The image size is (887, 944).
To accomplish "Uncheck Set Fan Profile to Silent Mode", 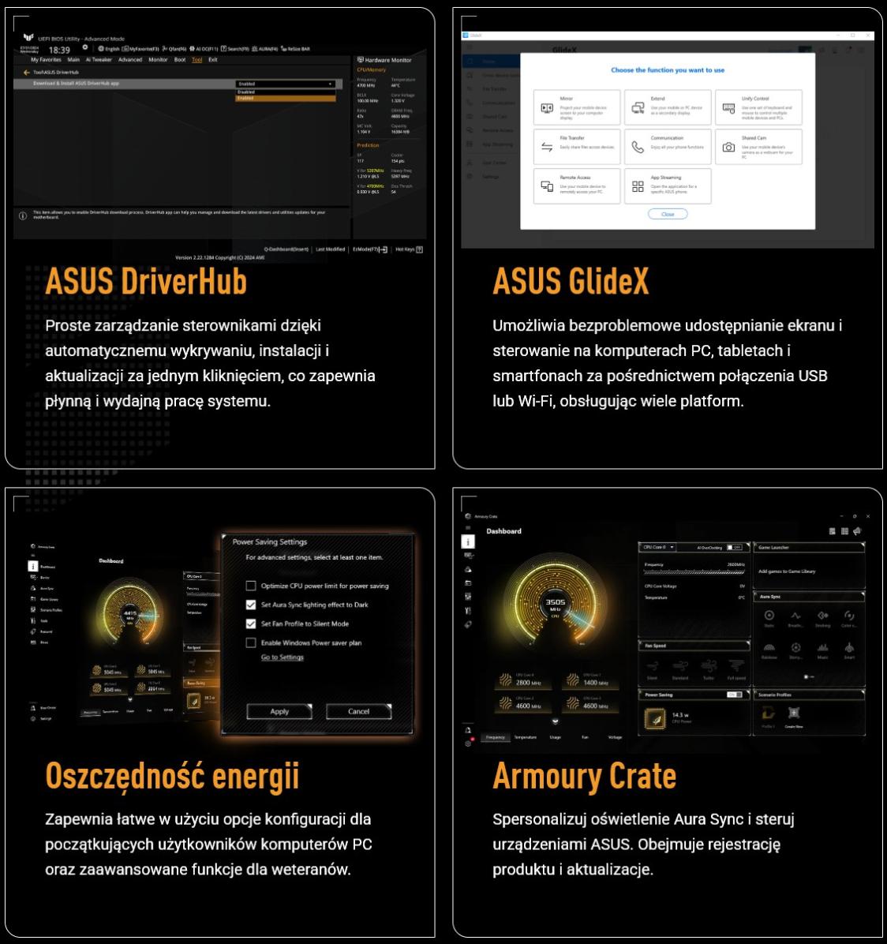I will tap(251, 624).
